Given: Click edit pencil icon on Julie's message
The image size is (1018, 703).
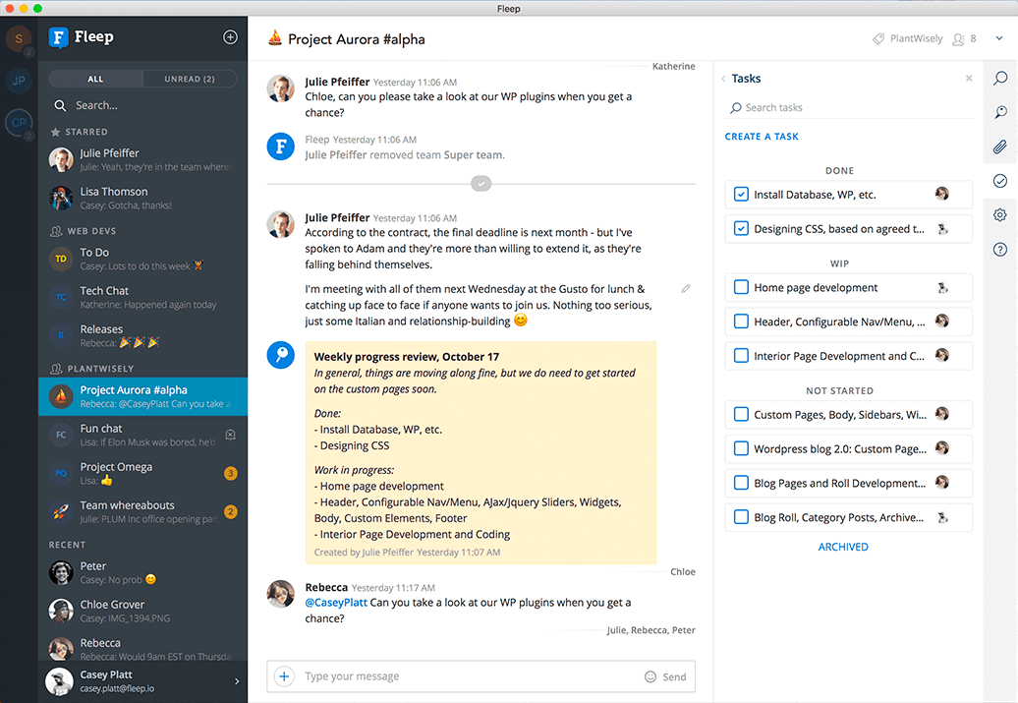Looking at the screenshot, I should (686, 288).
